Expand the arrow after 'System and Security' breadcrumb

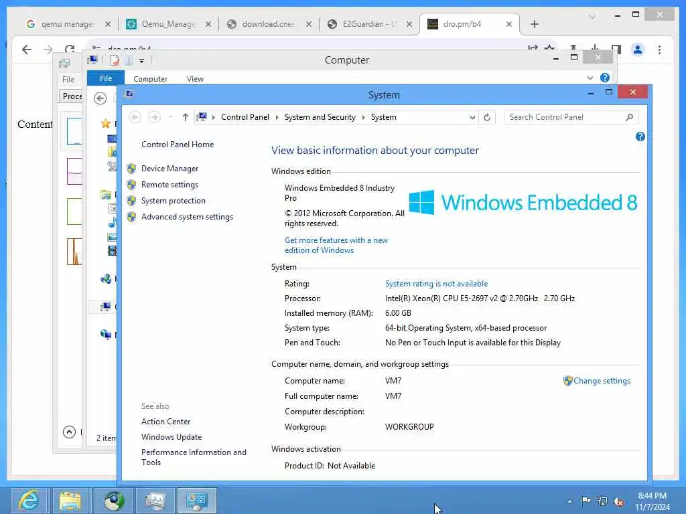point(363,117)
